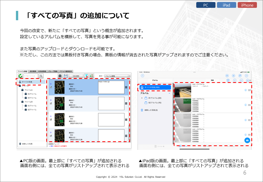Toggle the checkbox of the third PC photo

click(51, 120)
